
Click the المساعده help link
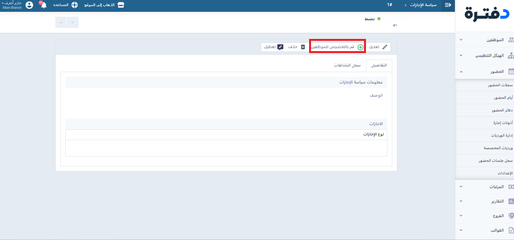point(61,5)
